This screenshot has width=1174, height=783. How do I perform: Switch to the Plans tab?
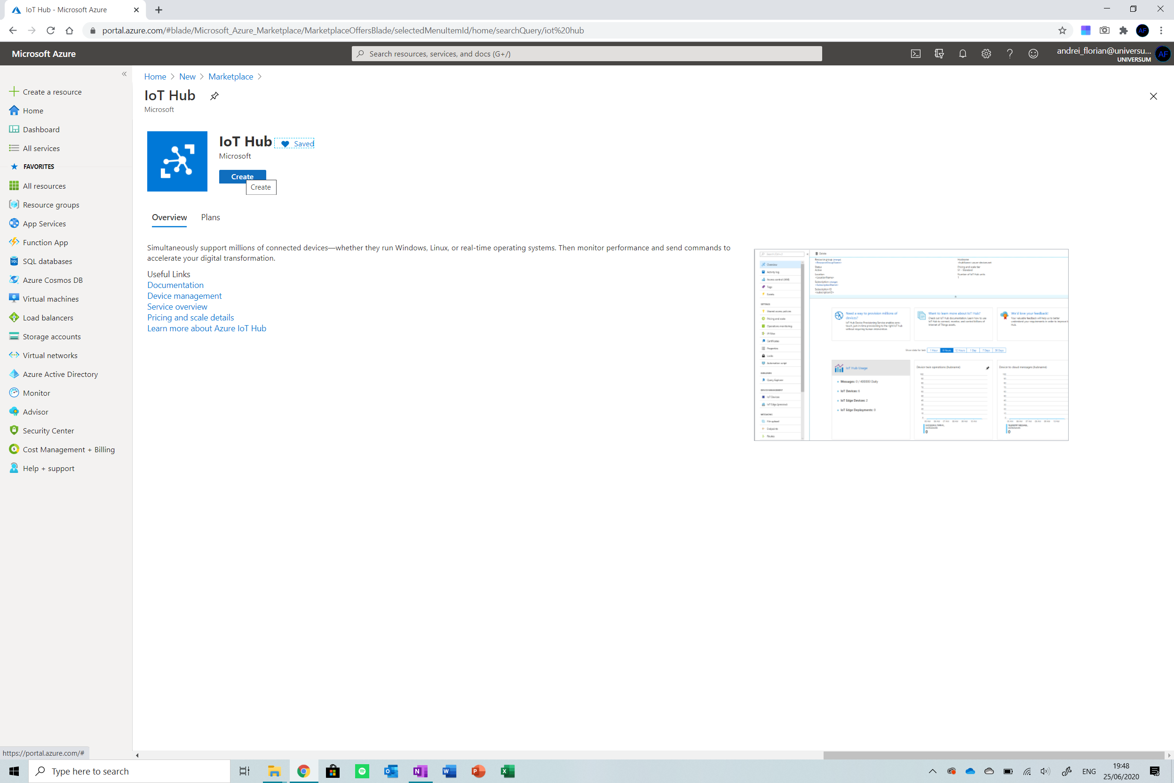click(210, 217)
